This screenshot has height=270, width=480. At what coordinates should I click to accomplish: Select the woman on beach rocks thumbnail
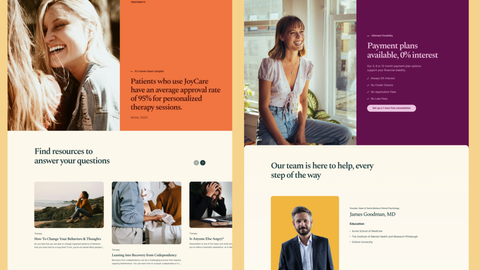point(69,205)
